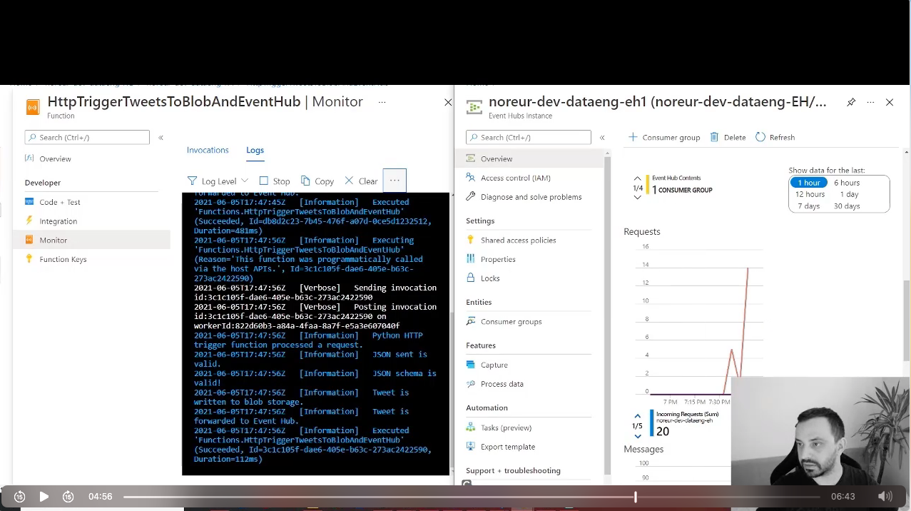Skip the video back 15 seconds
Image resolution: width=911 pixels, height=511 pixels.
[x=19, y=496]
